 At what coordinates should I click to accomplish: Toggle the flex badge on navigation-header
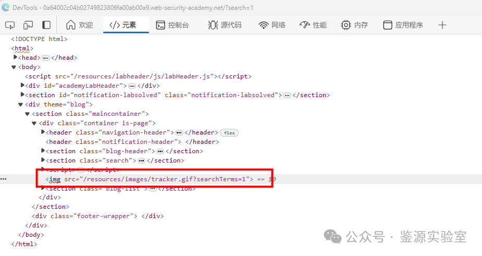[x=229, y=132]
